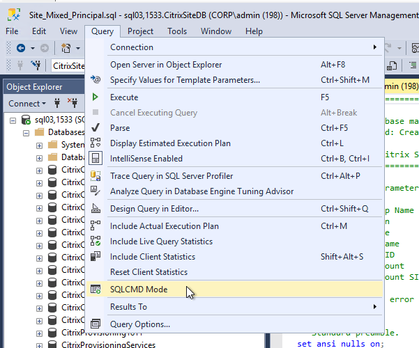The width and height of the screenshot is (419, 348).
Task: Open the Edit menu
Action: point(39,31)
